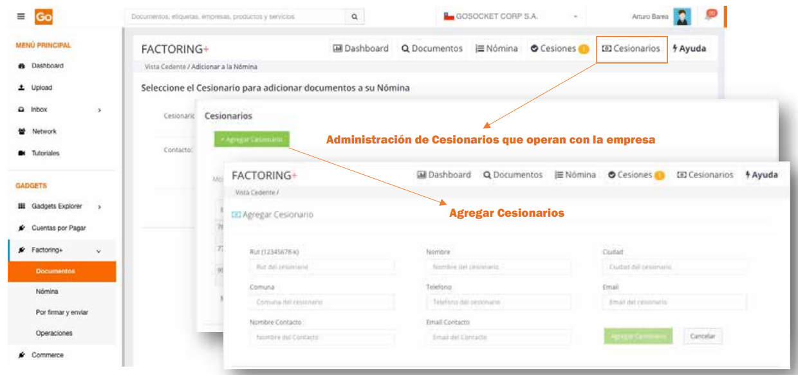Open Cuentas por Pagar gadget
The height and width of the screenshot is (375, 798).
coord(59,228)
